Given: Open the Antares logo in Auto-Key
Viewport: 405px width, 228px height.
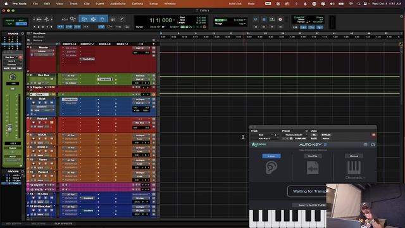Looking at the screenshot, I should click(259, 144).
